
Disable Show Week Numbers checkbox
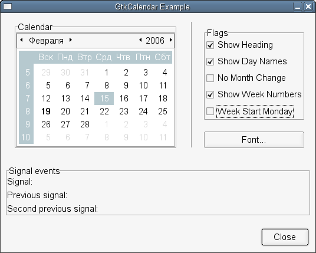(210, 94)
